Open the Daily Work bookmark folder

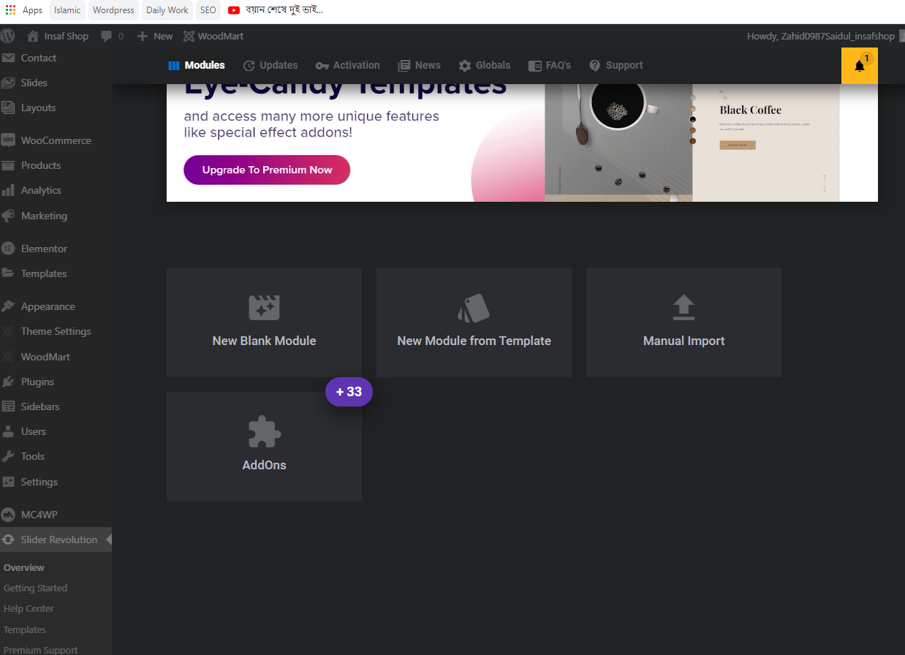[x=167, y=10]
